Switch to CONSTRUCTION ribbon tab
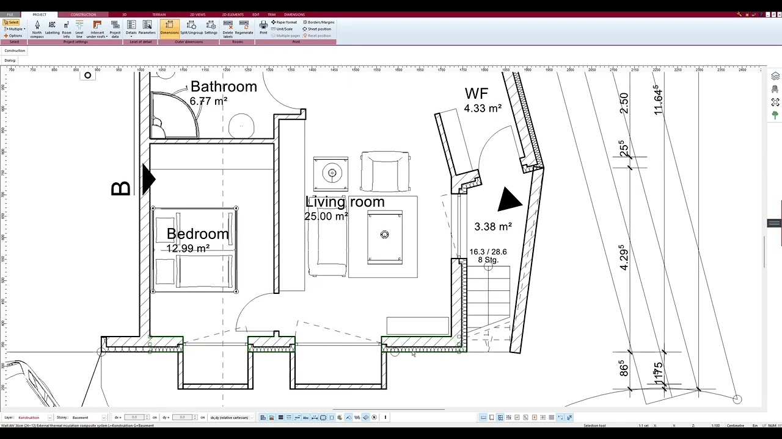Image resolution: width=782 pixels, height=439 pixels. pos(83,15)
